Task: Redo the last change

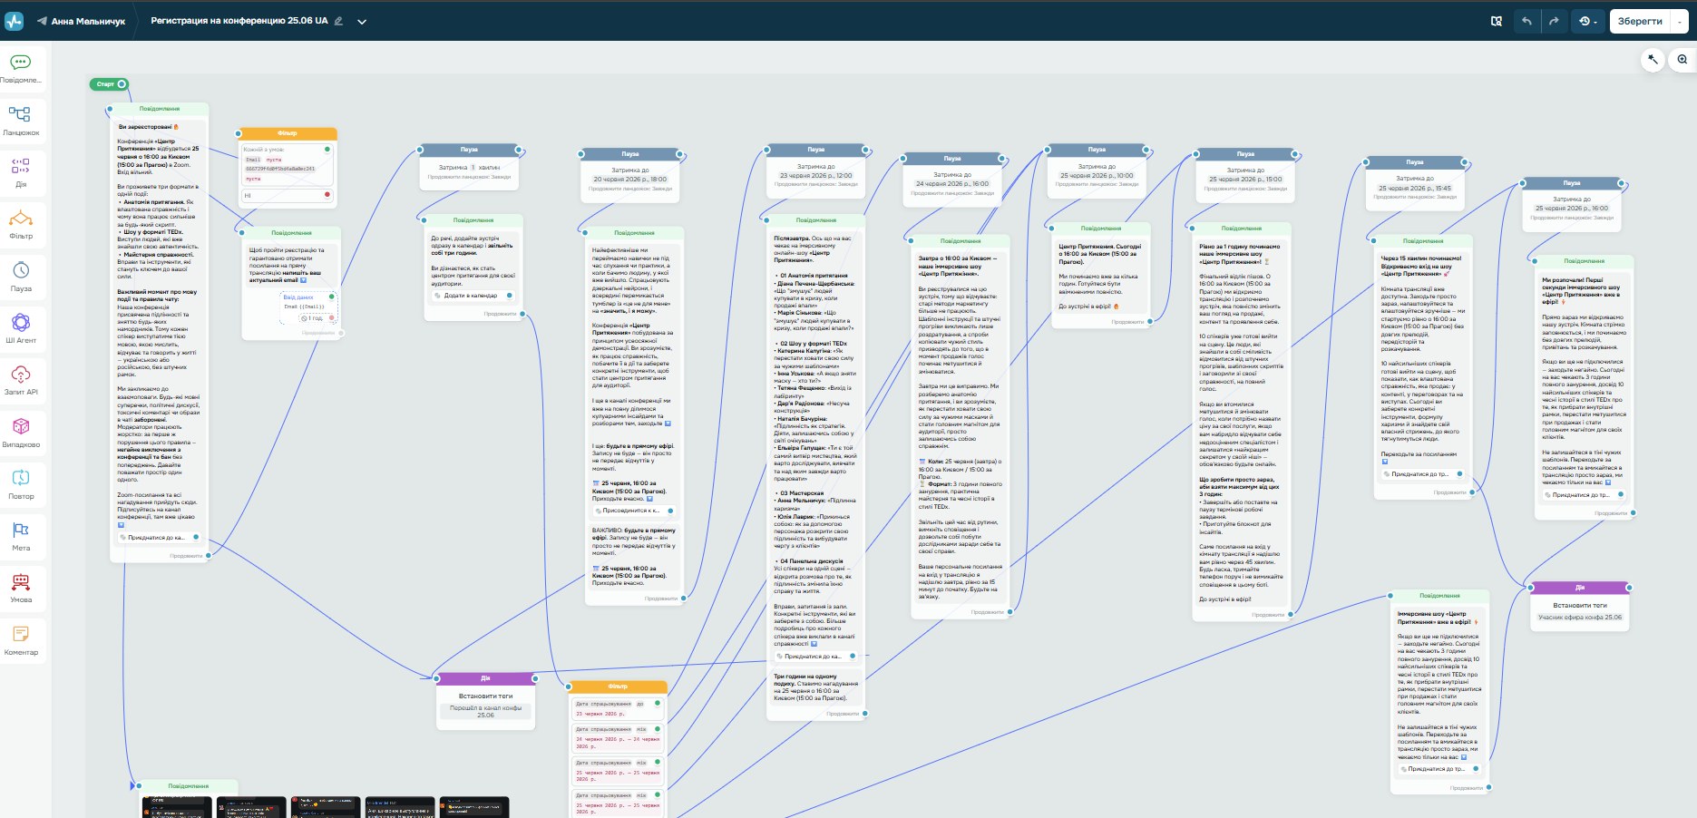Action: (x=1554, y=21)
